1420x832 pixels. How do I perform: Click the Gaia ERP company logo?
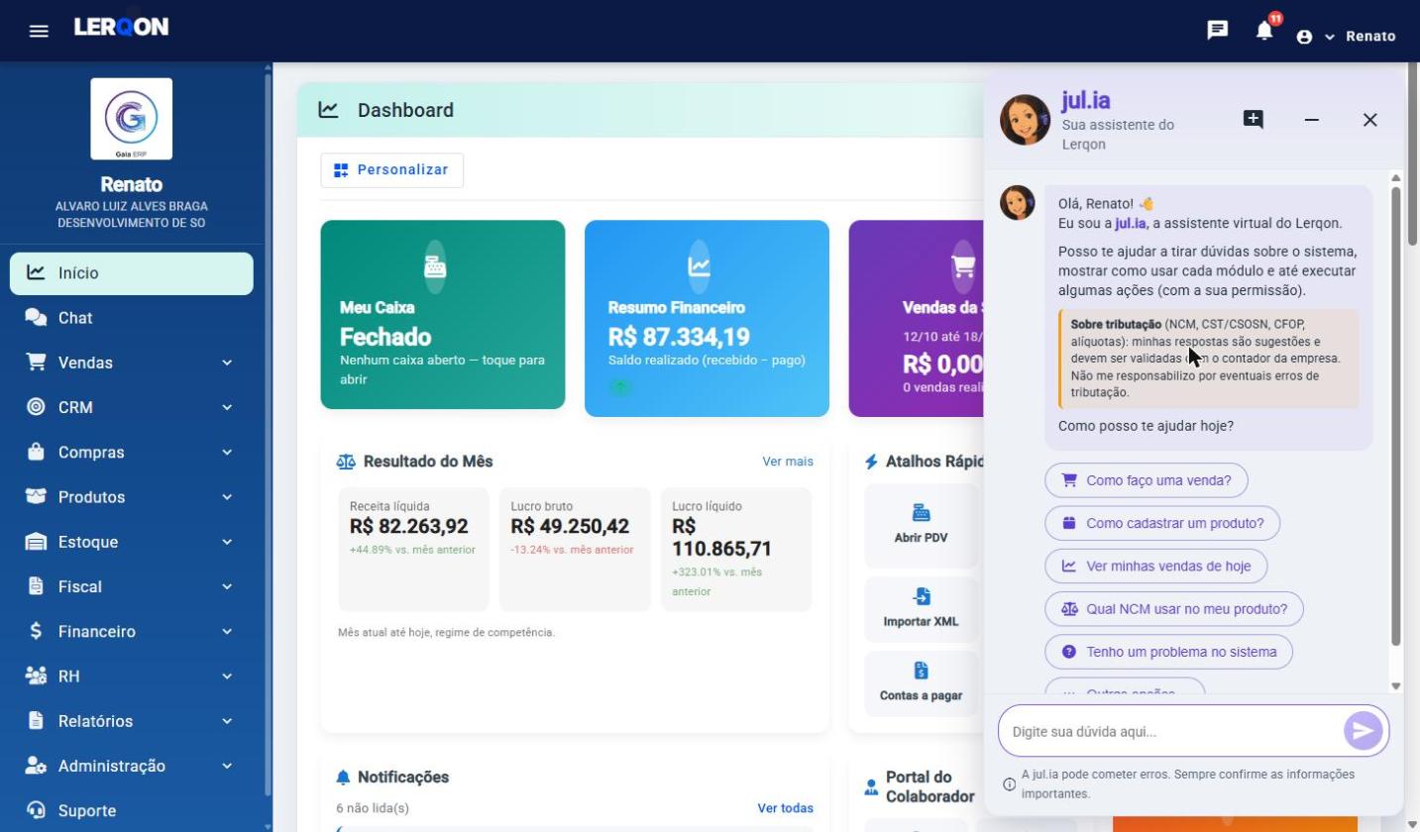click(132, 119)
